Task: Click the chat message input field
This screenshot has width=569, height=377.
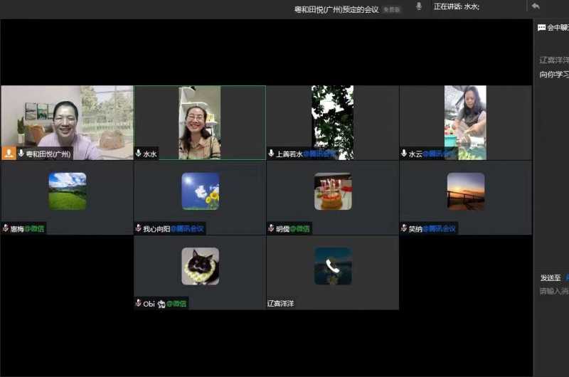Action: pyautogui.click(x=553, y=291)
